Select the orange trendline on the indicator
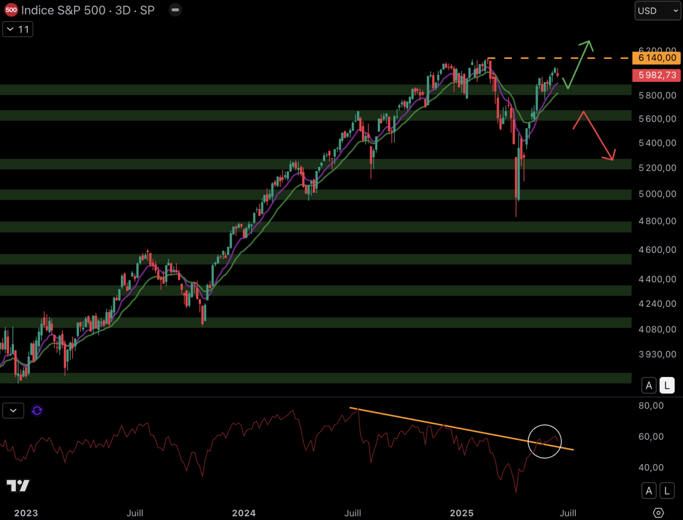 tap(462, 429)
